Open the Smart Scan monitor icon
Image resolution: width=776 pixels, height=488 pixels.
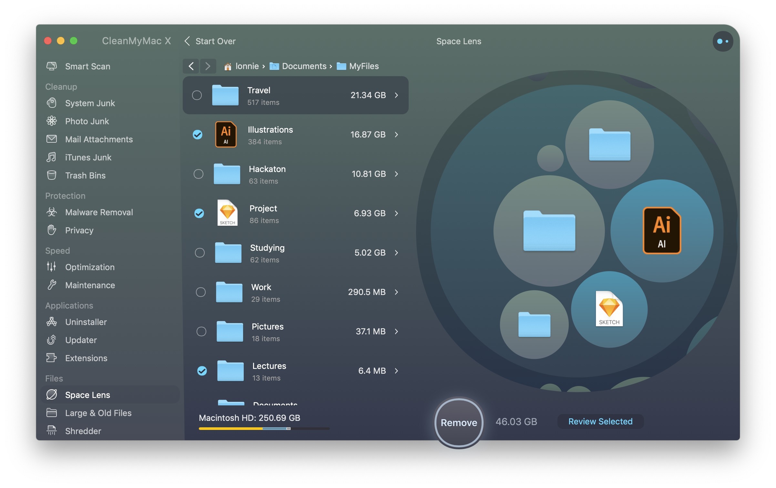52,66
